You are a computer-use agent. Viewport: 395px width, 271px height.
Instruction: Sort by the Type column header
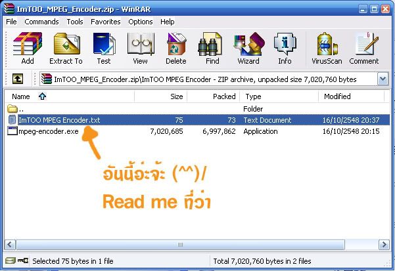tap(279, 96)
